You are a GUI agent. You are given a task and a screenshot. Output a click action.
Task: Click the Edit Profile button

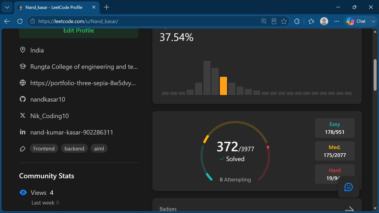(x=79, y=33)
